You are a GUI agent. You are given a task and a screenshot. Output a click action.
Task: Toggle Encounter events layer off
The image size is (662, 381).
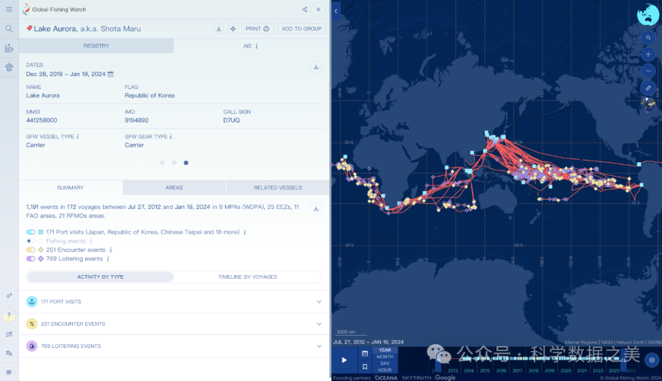(31, 250)
